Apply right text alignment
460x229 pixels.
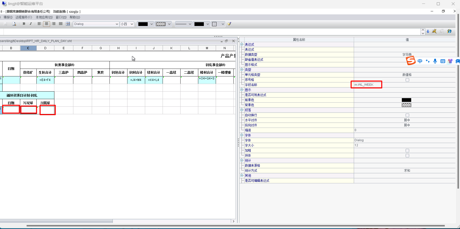tap(54, 24)
